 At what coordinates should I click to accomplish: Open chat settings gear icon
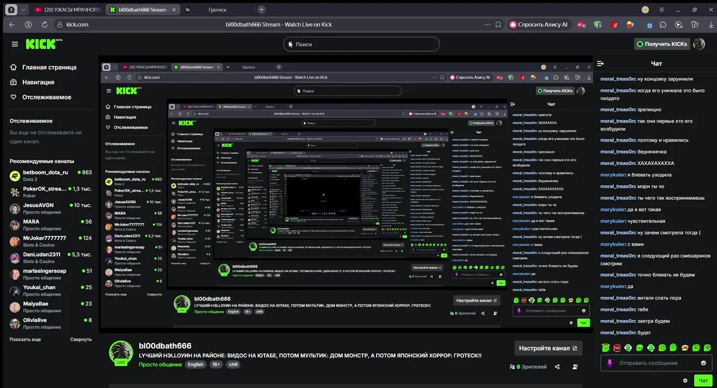coord(685,380)
